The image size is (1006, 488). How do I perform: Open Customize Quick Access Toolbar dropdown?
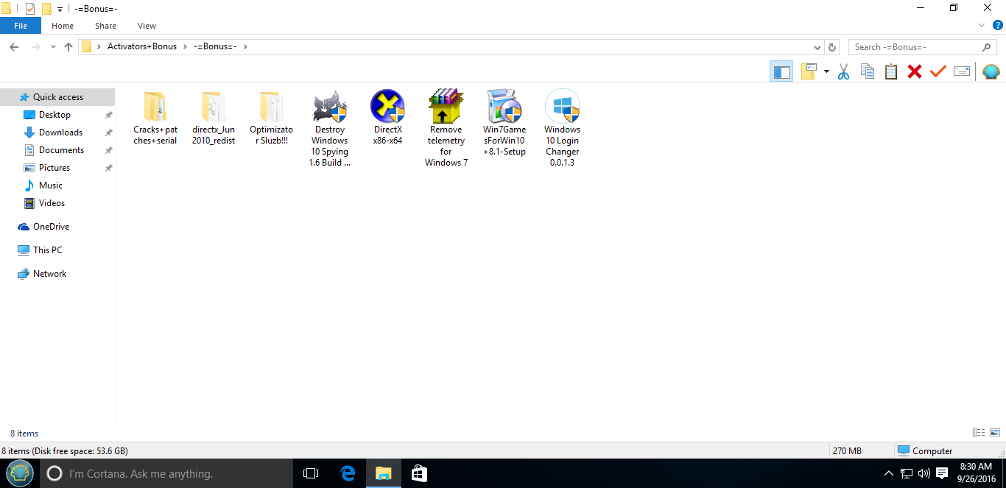click(60, 10)
